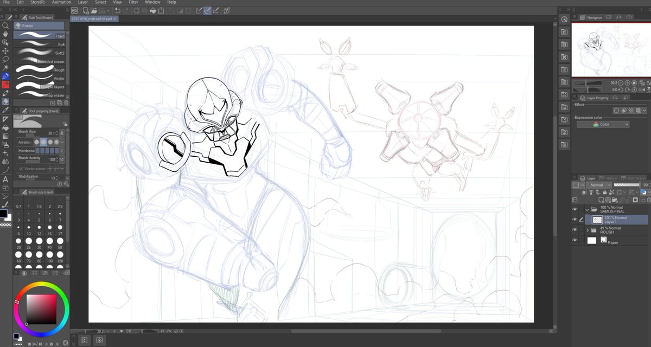The height and width of the screenshot is (347, 651).
Task: Select the Operation object tool
Action: coord(5,42)
